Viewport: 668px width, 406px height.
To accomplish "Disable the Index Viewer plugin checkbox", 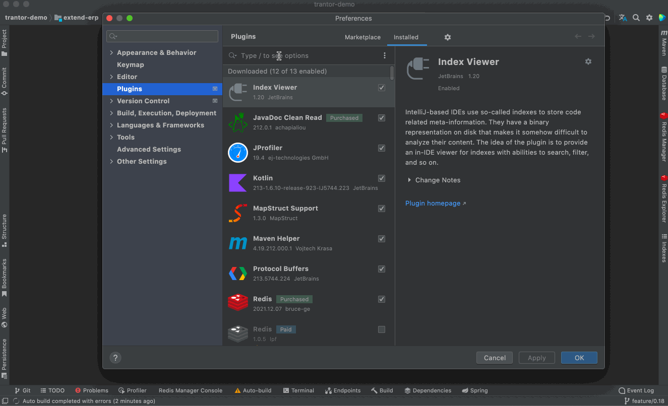I will (x=382, y=88).
